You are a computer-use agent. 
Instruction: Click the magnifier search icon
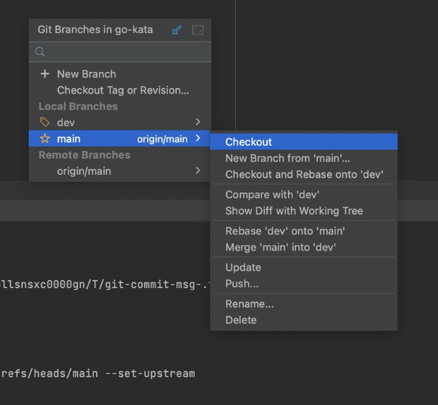(x=40, y=51)
